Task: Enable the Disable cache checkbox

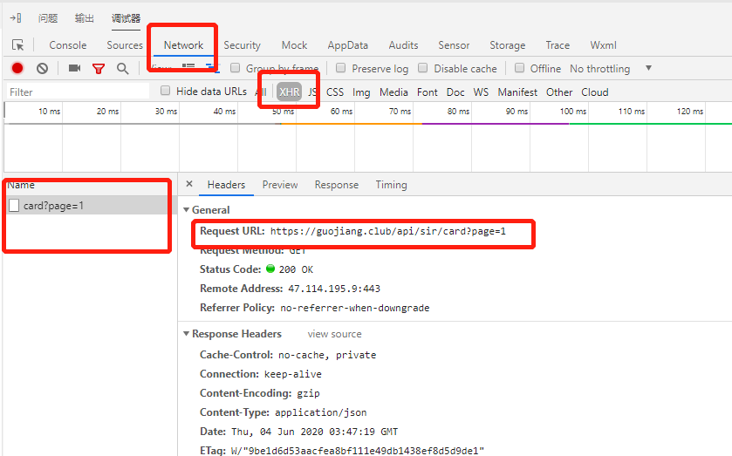Action: [x=422, y=68]
